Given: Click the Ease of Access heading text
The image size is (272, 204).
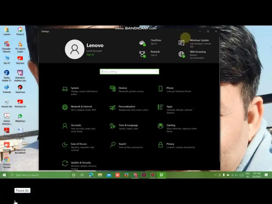Looking at the screenshot, I should tap(79, 144).
